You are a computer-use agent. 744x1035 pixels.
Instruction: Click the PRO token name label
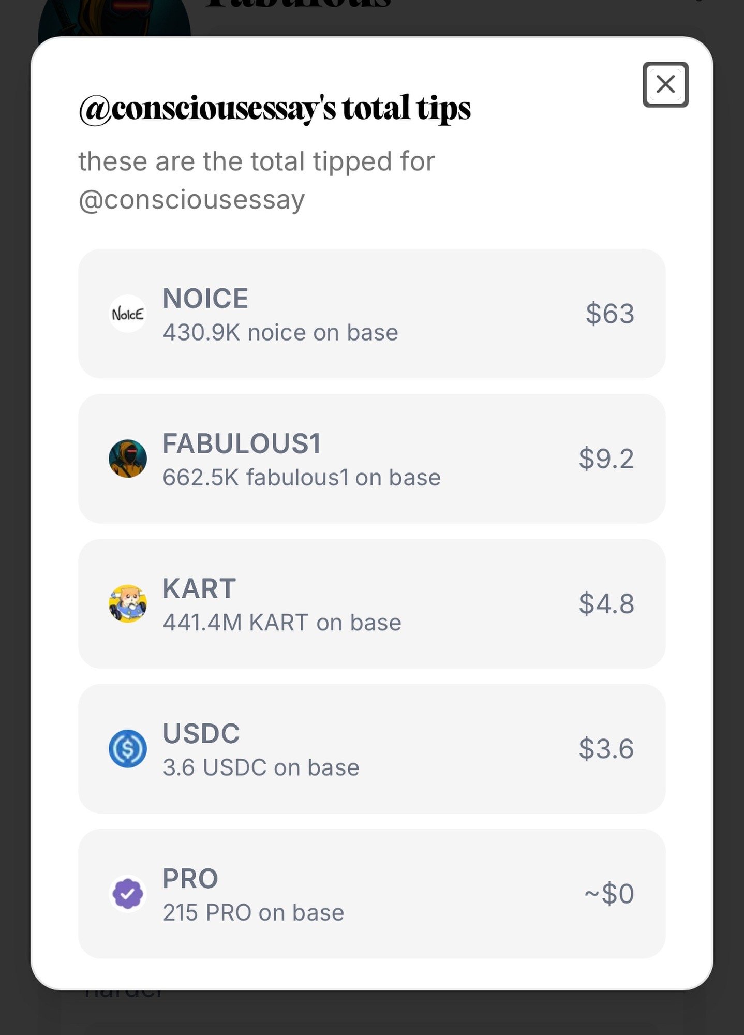[x=190, y=878]
